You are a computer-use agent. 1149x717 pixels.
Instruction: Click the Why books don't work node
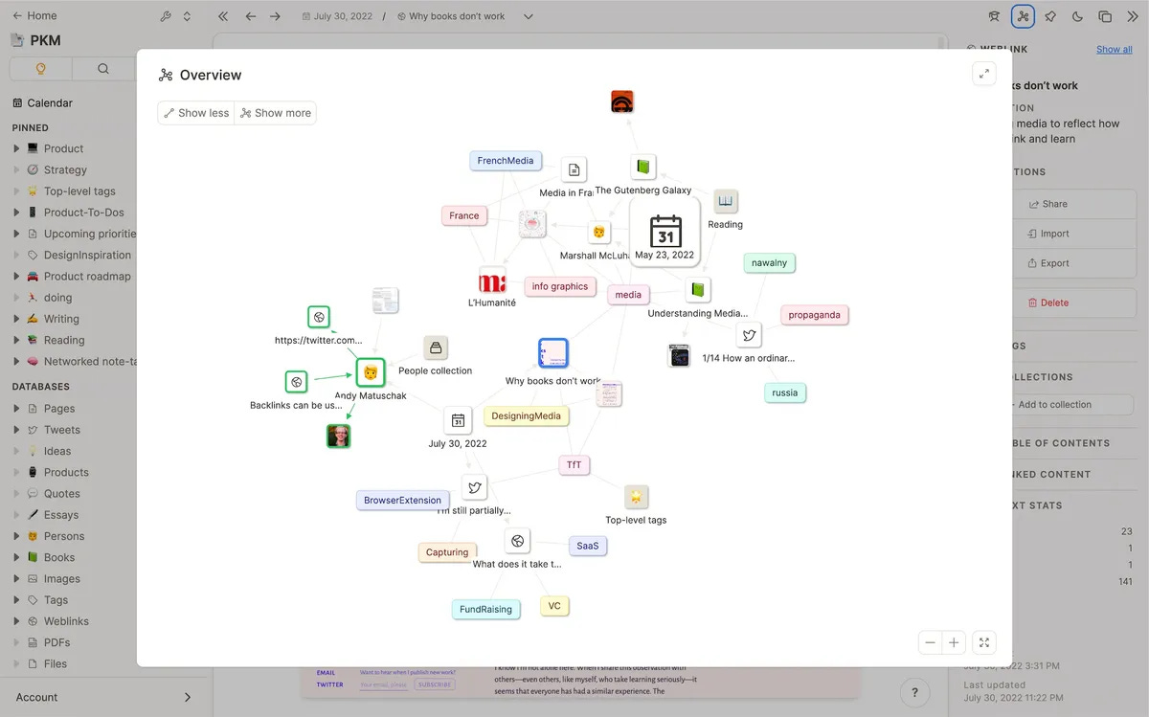(553, 353)
